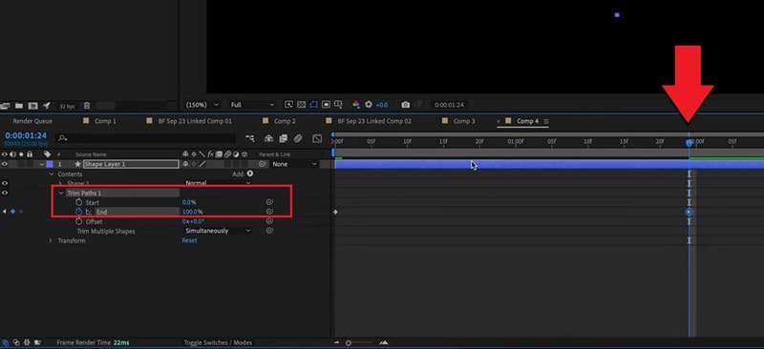Go to previous End keyframe arrow

5,212
